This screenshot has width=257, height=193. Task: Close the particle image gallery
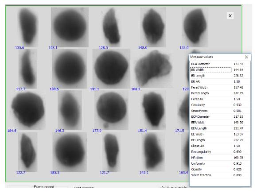click(230, 16)
